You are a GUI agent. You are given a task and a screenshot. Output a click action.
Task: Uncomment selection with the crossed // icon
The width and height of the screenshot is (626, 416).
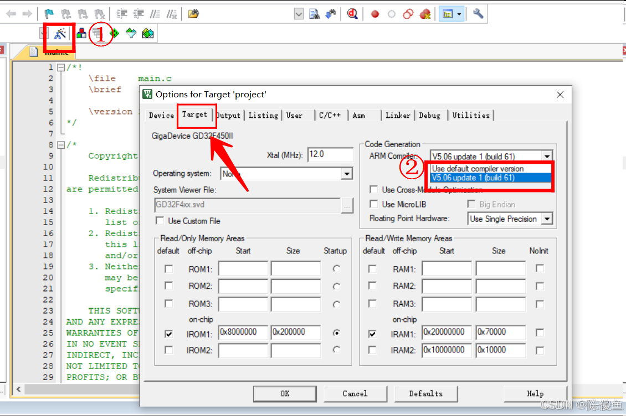click(x=172, y=14)
